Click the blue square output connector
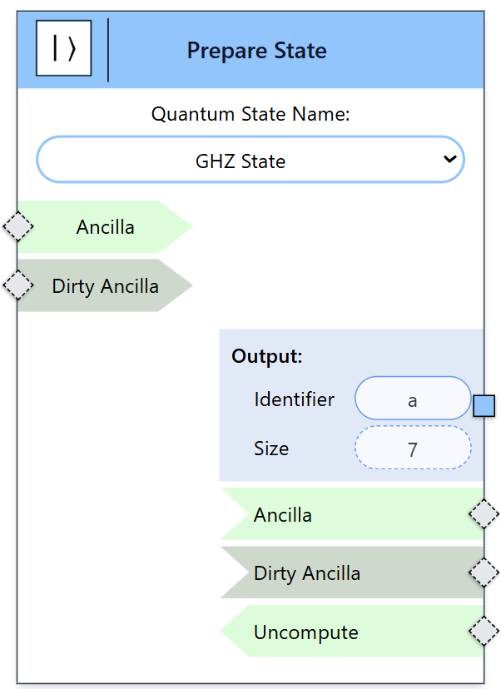Image resolution: width=501 pixels, height=689 pixels. tap(484, 405)
